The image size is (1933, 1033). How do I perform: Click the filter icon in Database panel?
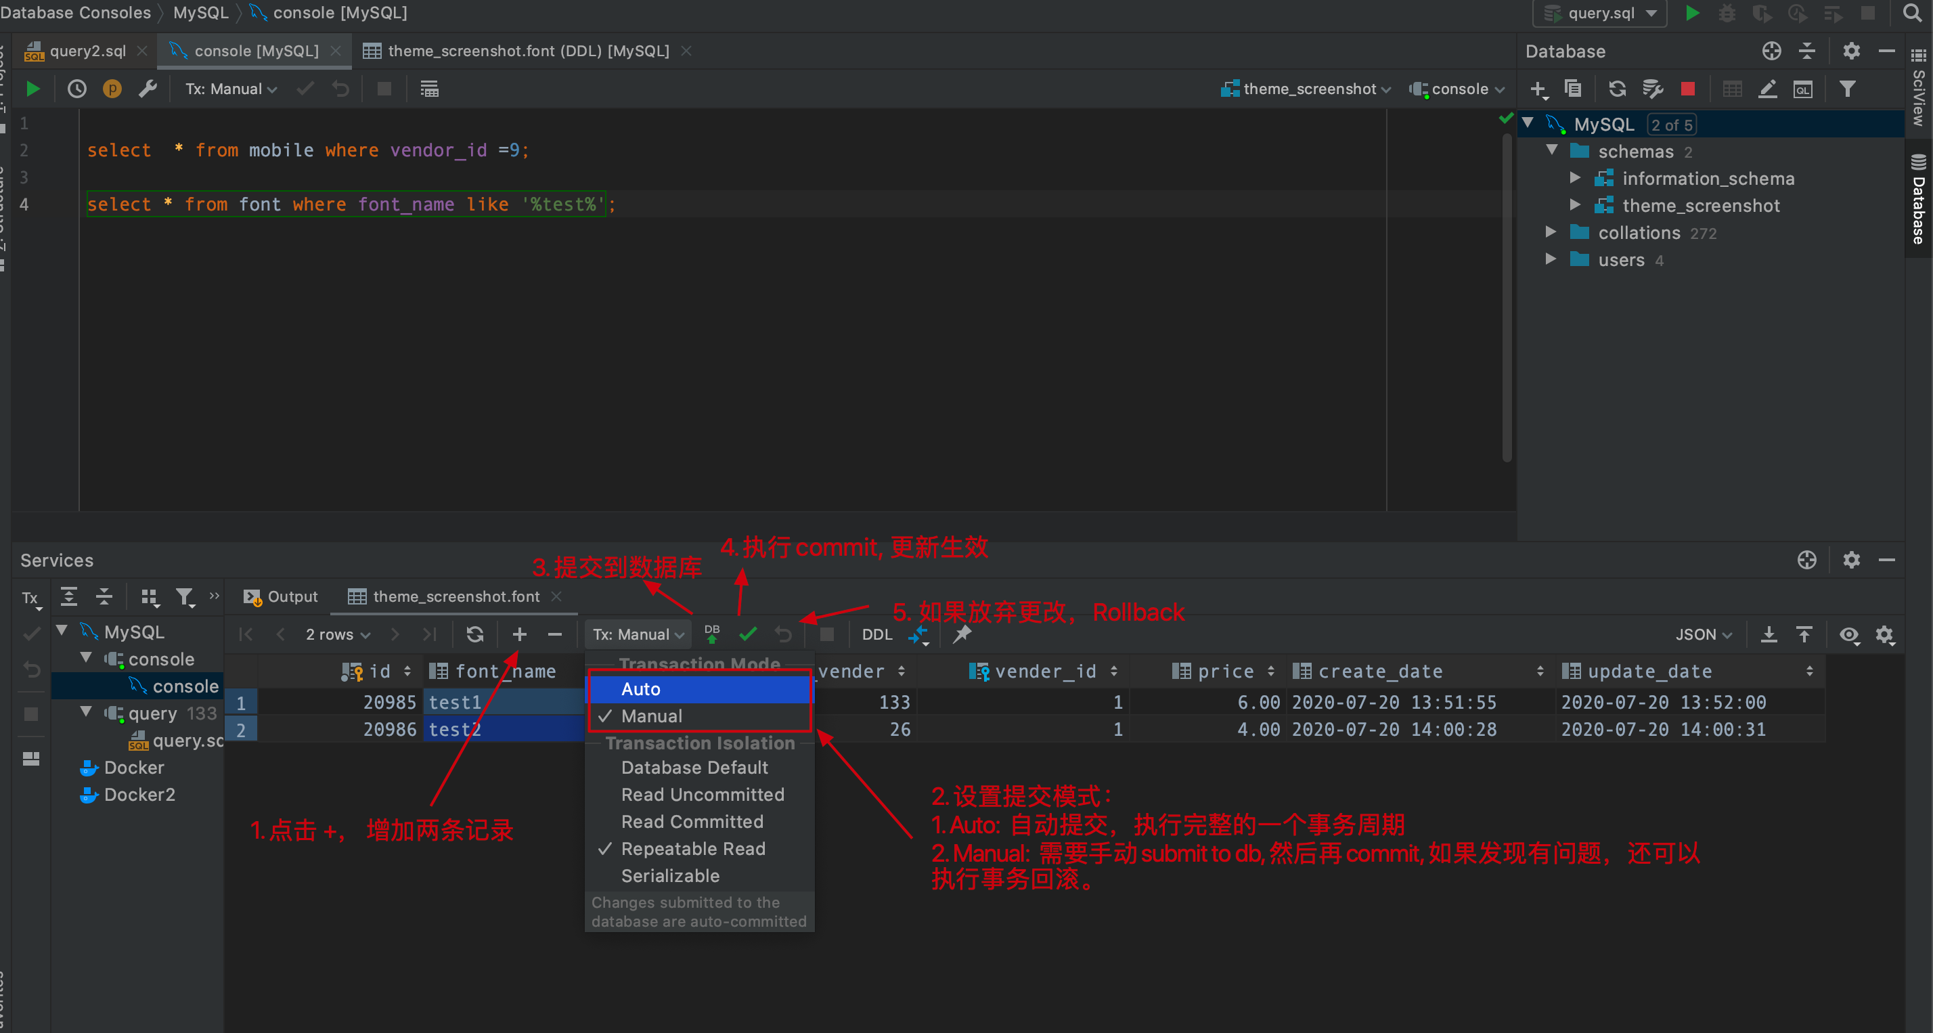pyautogui.click(x=1848, y=89)
